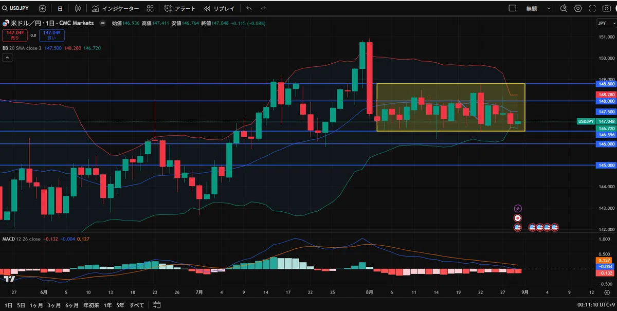Redo the last chart action

click(x=263, y=8)
